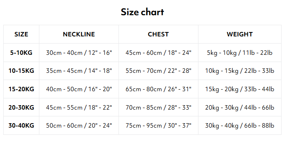The height and width of the screenshot is (150, 284).
Task: Select weight cell 10kg - 15kg
Action: pyautogui.click(x=240, y=71)
